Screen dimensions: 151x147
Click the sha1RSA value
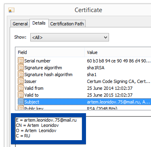[96, 68]
